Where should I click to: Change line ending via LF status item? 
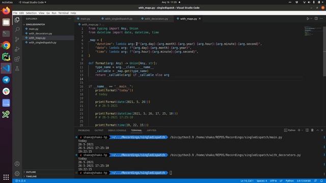point(281,181)
